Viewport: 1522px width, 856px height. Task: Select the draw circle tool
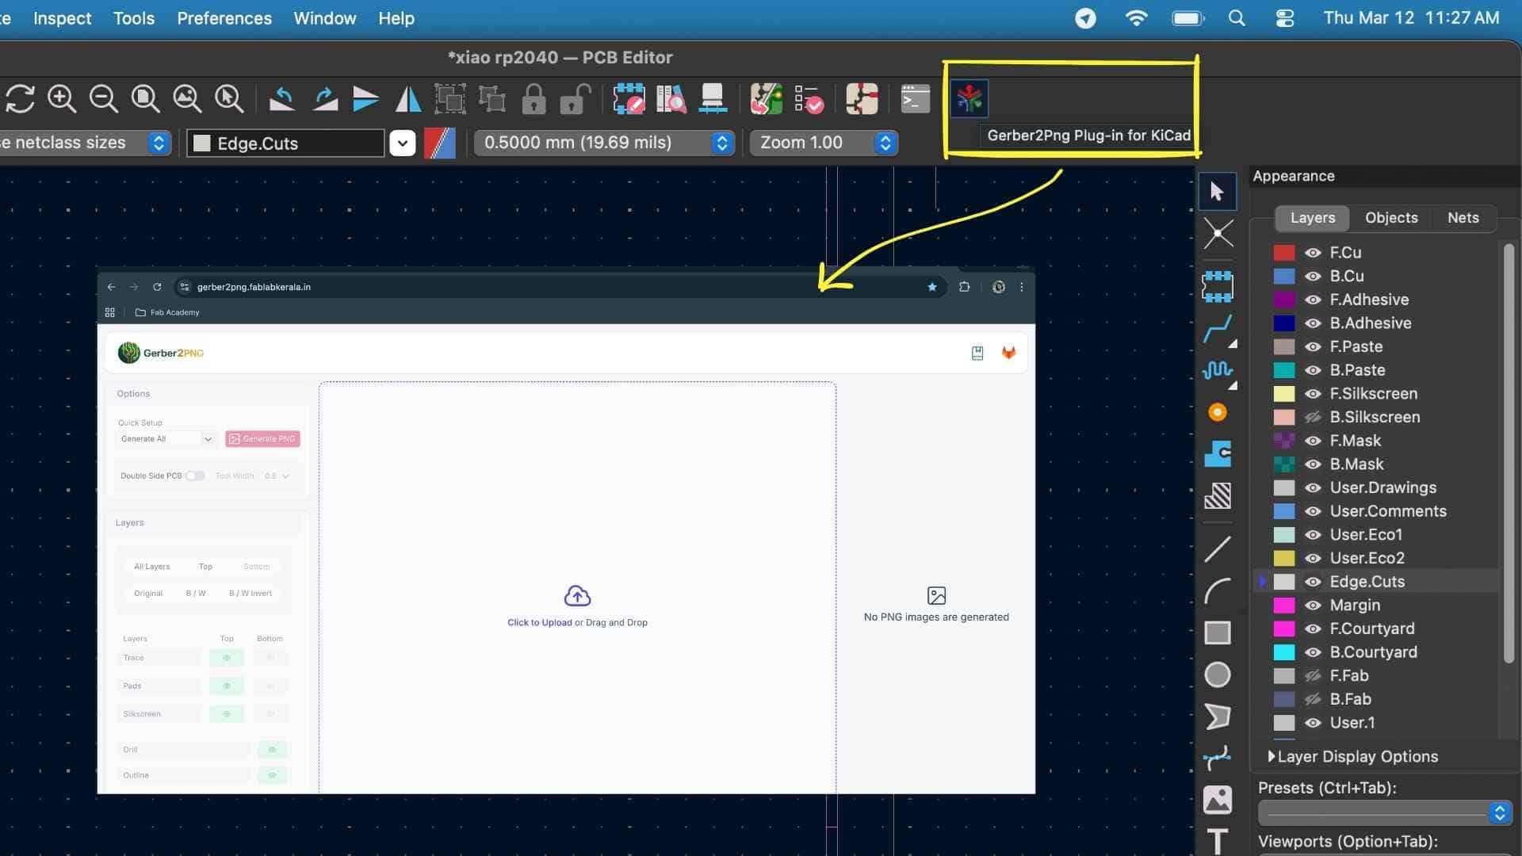[1217, 674]
